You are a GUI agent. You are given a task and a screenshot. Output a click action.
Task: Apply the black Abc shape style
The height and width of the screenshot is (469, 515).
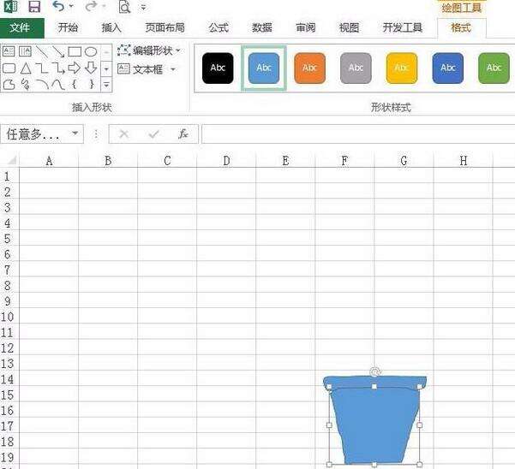218,68
